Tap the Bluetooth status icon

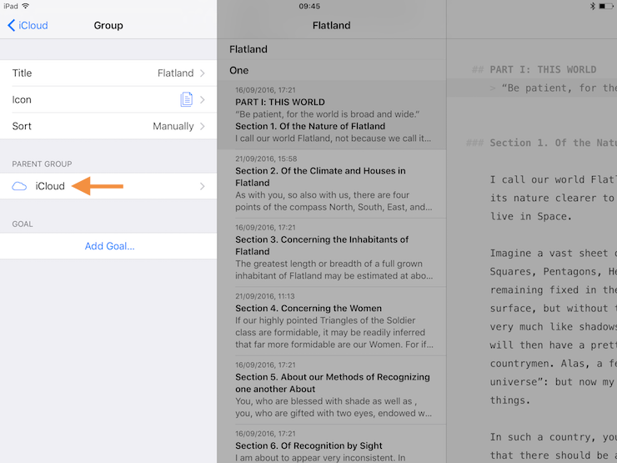[x=593, y=6]
